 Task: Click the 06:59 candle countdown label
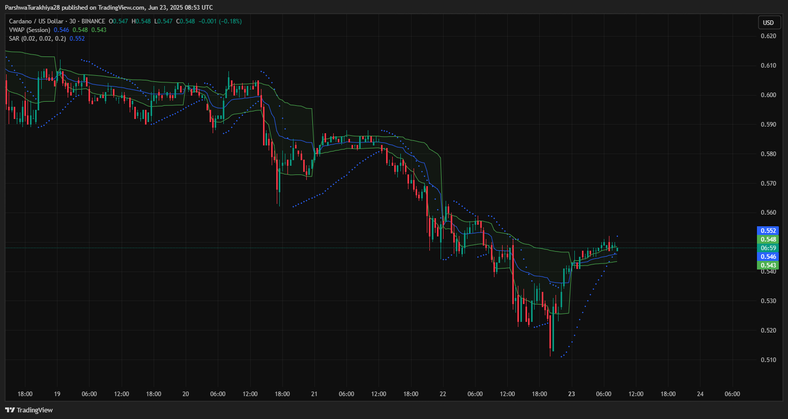(x=768, y=248)
